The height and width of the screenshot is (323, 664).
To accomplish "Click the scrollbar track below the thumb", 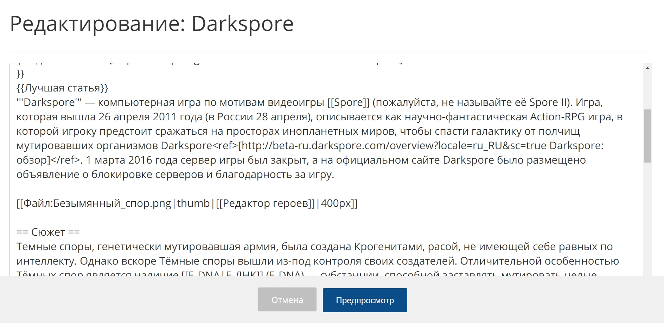I will click(647, 218).
